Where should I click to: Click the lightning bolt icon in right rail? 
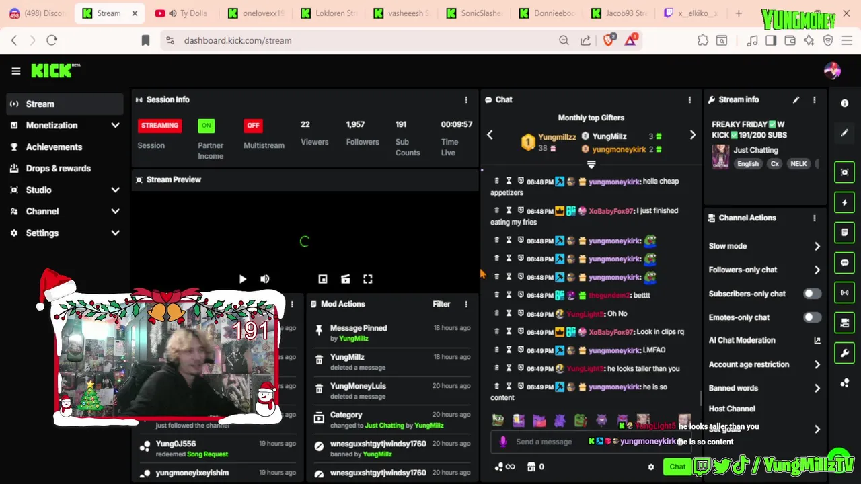click(x=845, y=202)
